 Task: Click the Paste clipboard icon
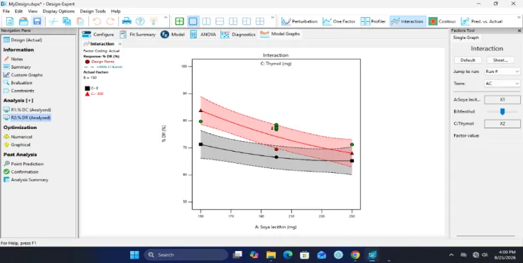pos(80,21)
